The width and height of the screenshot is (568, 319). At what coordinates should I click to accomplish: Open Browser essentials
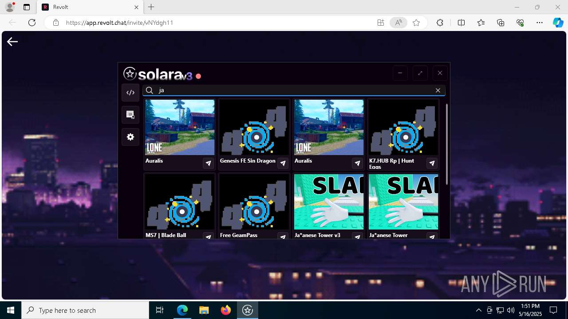pos(520,23)
